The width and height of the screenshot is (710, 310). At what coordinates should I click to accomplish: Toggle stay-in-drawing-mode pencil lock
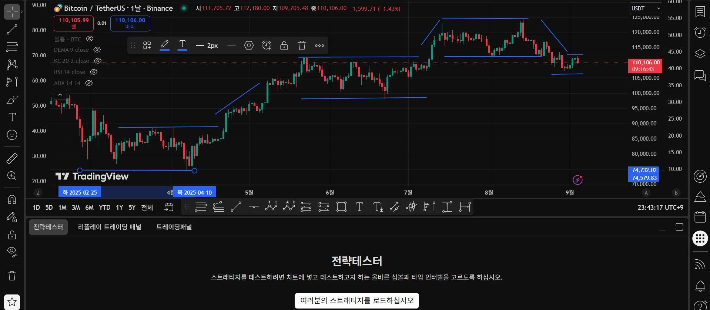coord(12,217)
